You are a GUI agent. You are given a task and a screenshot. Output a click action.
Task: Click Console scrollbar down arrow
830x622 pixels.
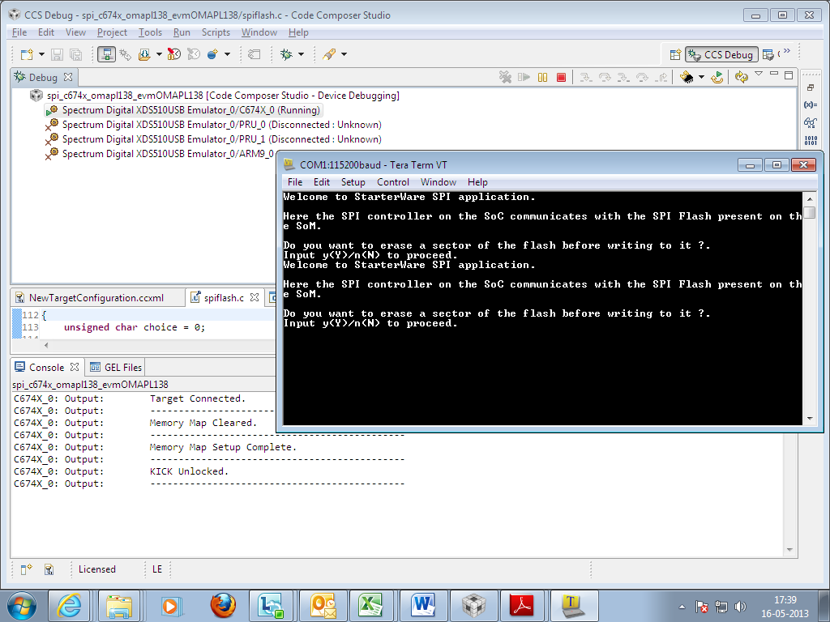pyautogui.click(x=789, y=550)
